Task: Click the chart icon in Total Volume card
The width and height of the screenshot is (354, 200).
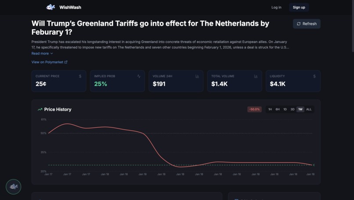Action: [256, 76]
